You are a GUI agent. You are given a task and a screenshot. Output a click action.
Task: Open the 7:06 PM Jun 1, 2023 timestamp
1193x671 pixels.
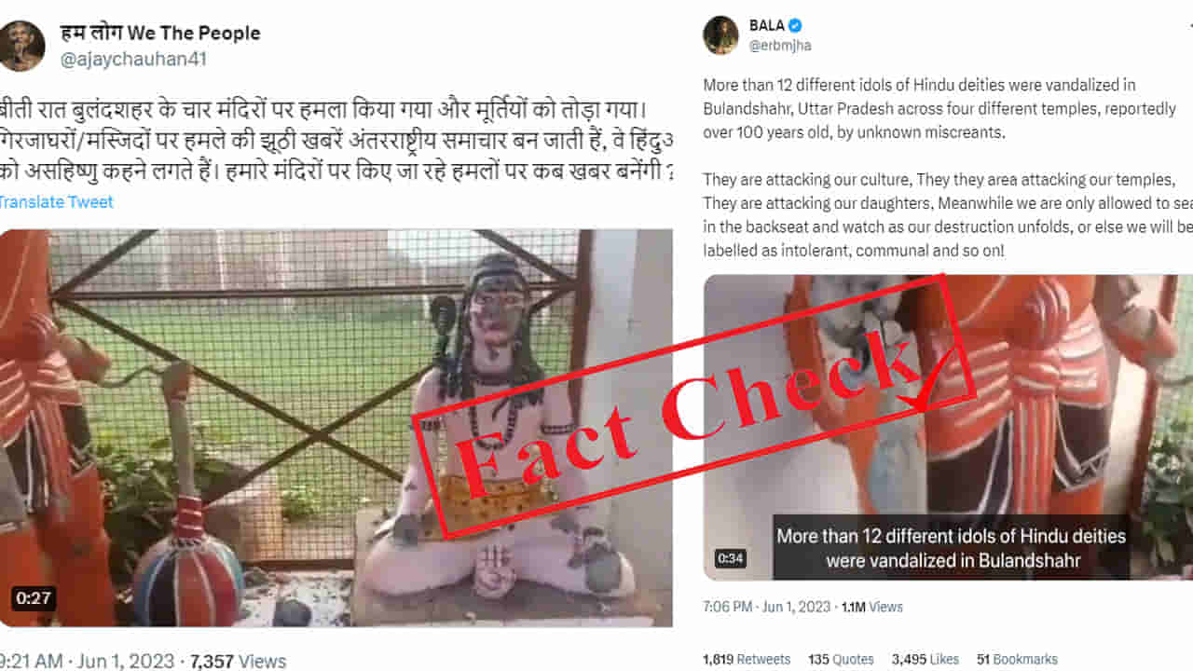(766, 607)
